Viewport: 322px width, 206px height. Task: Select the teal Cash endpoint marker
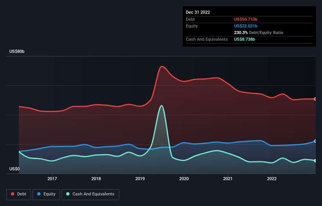tap(315, 161)
